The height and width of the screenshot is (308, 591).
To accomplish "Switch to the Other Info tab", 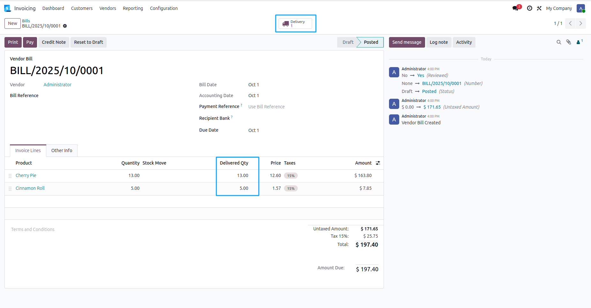I will click(62, 150).
